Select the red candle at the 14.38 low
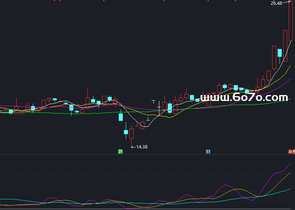This screenshot has width=295, height=210. coord(131,133)
